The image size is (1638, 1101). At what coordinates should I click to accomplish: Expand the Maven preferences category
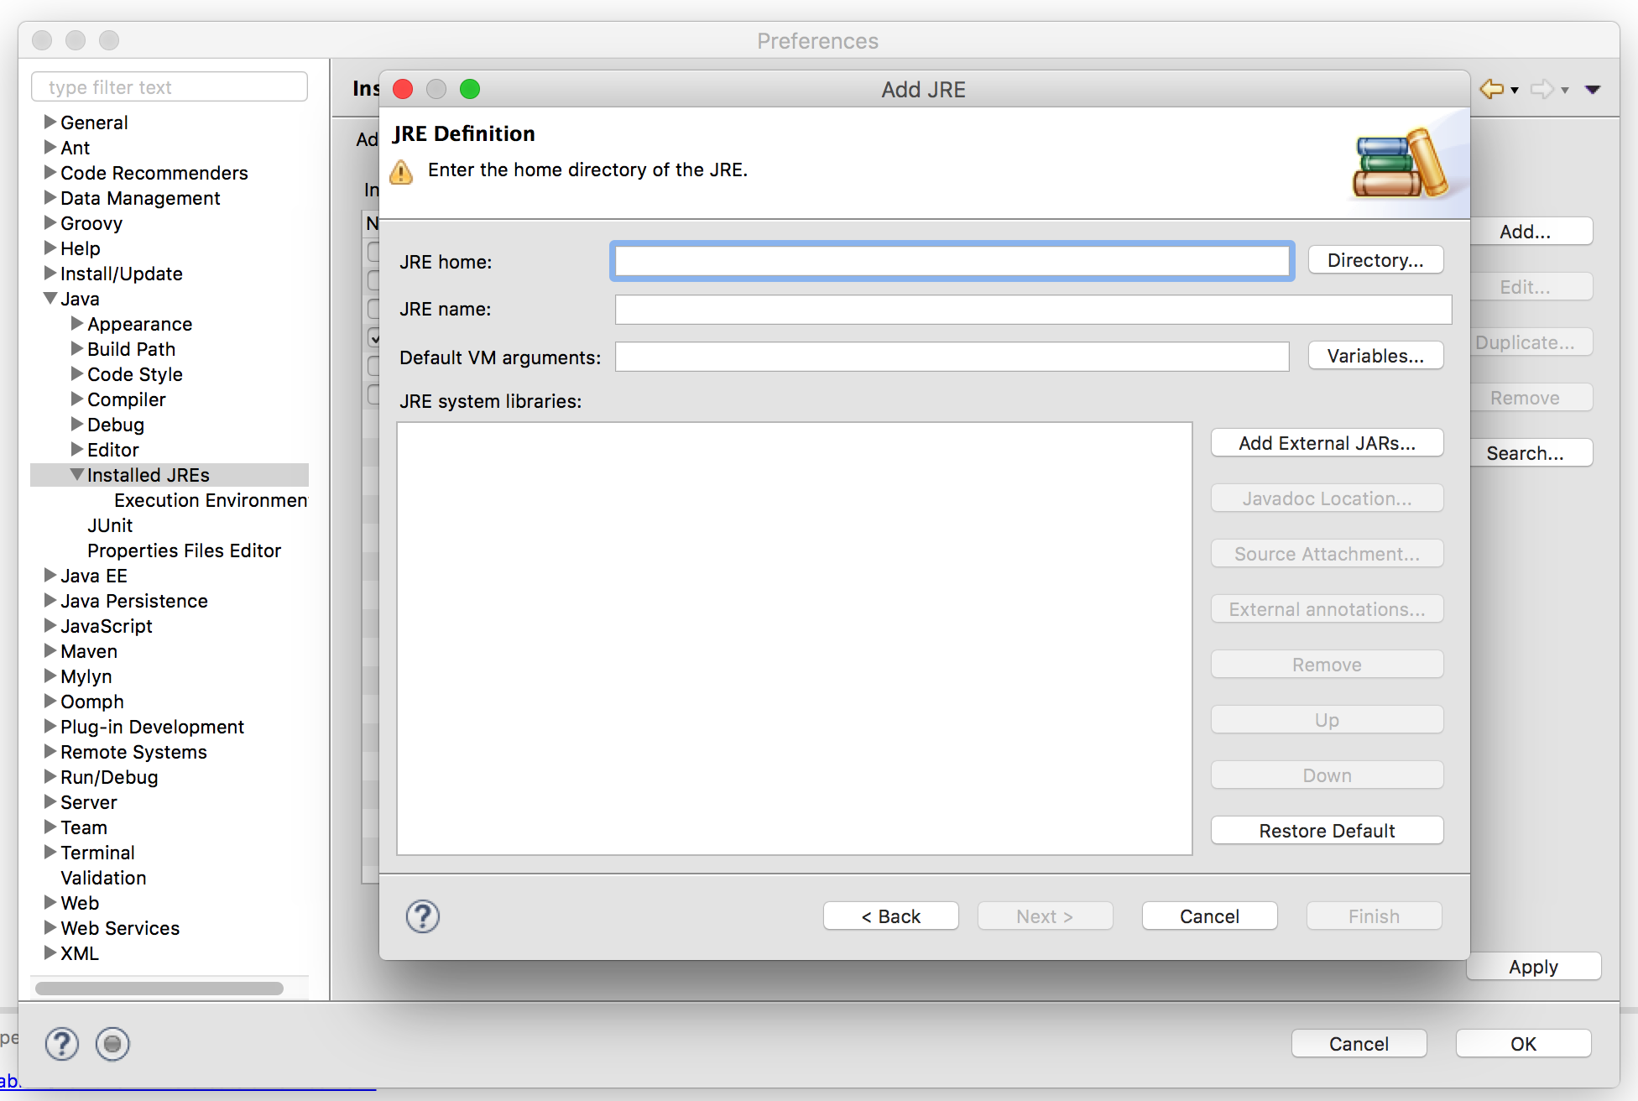tap(50, 651)
